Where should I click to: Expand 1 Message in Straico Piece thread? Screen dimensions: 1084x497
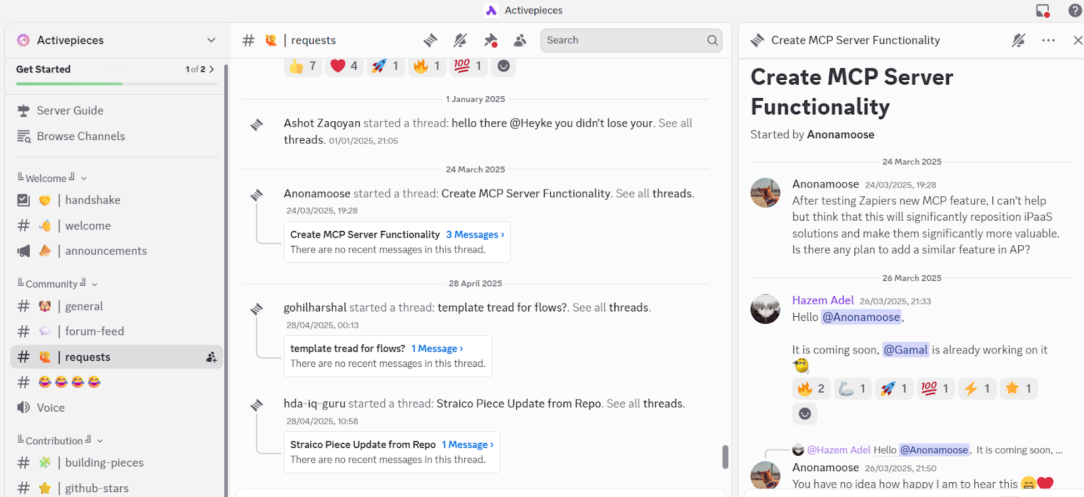467,444
